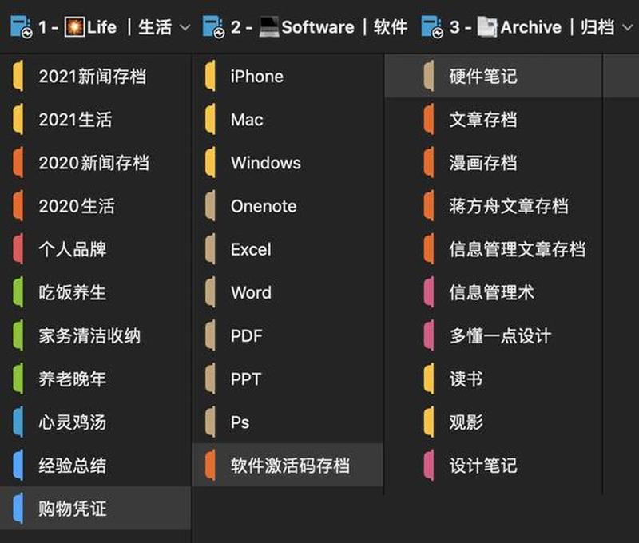Expand the Life | 生活 chevron dropdown
The width and height of the screenshot is (639, 543).
(185, 28)
